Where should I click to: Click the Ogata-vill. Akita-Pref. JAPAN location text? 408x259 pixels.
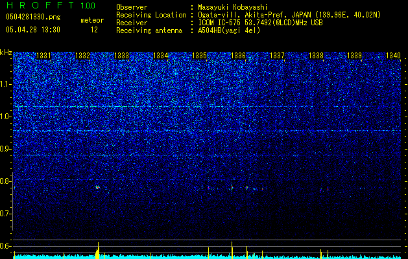click(289, 15)
